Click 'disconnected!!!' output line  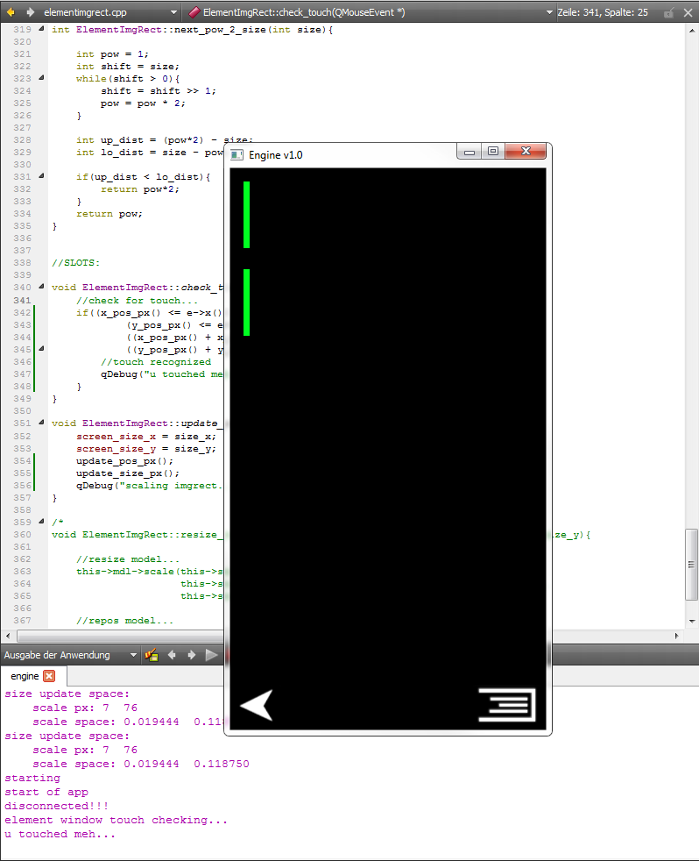[57, 806]
